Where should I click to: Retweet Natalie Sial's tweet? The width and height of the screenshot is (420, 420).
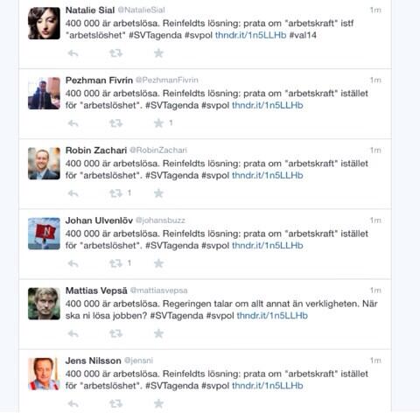pyautogui.click(x=115, y=53)
